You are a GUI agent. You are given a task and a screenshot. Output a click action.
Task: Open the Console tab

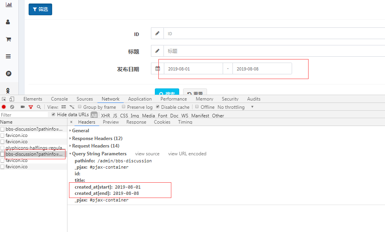pos(60,99)
